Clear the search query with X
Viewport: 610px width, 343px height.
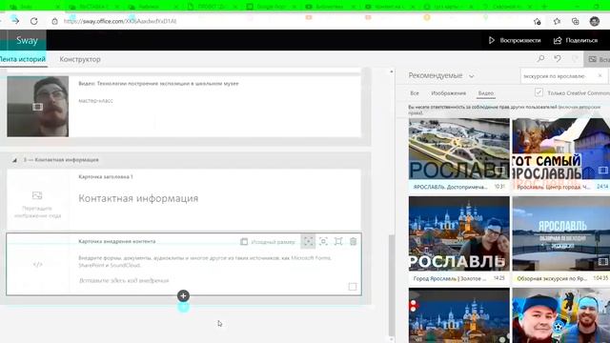tap(600, 76)
